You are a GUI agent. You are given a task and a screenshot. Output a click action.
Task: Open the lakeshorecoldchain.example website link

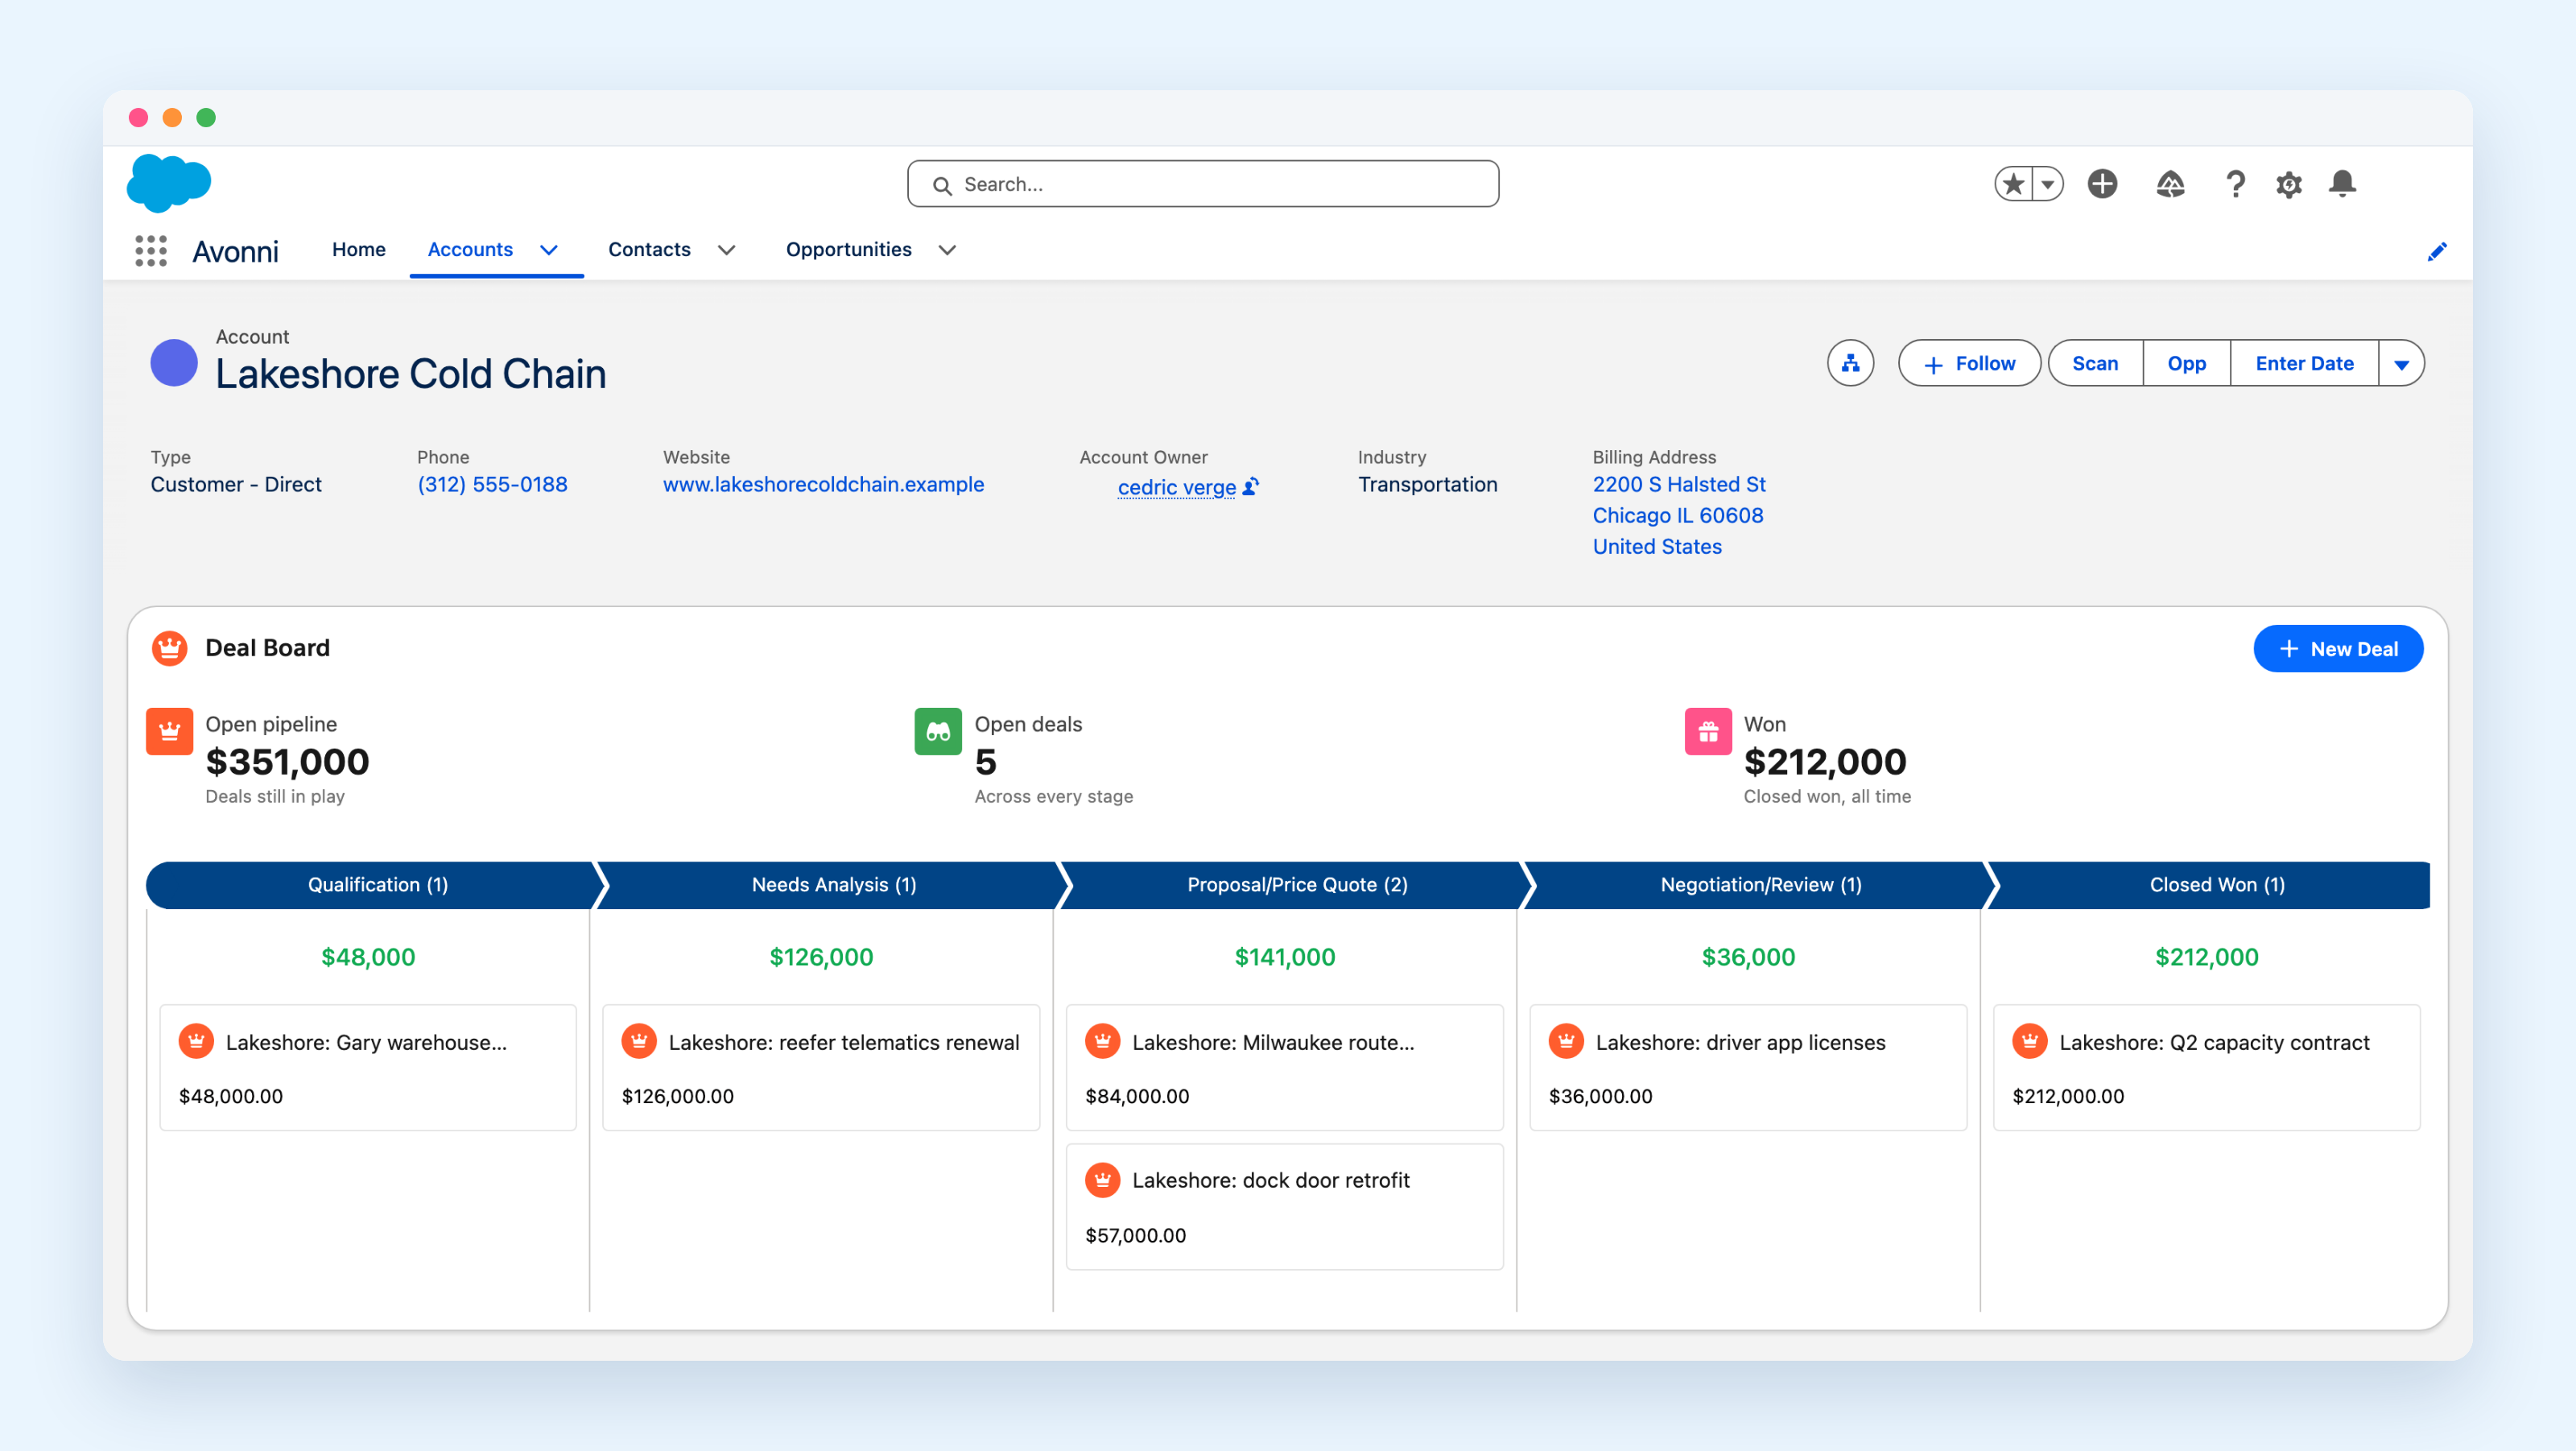point(823,484)
